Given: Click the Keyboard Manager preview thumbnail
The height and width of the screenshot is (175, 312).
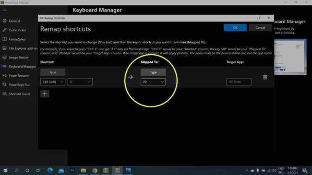Looking at the screenshot, I should pos(290,57).
